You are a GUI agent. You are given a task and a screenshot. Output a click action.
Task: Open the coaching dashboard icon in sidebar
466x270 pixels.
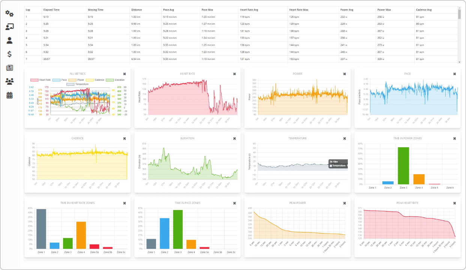(x=9, y=26)
